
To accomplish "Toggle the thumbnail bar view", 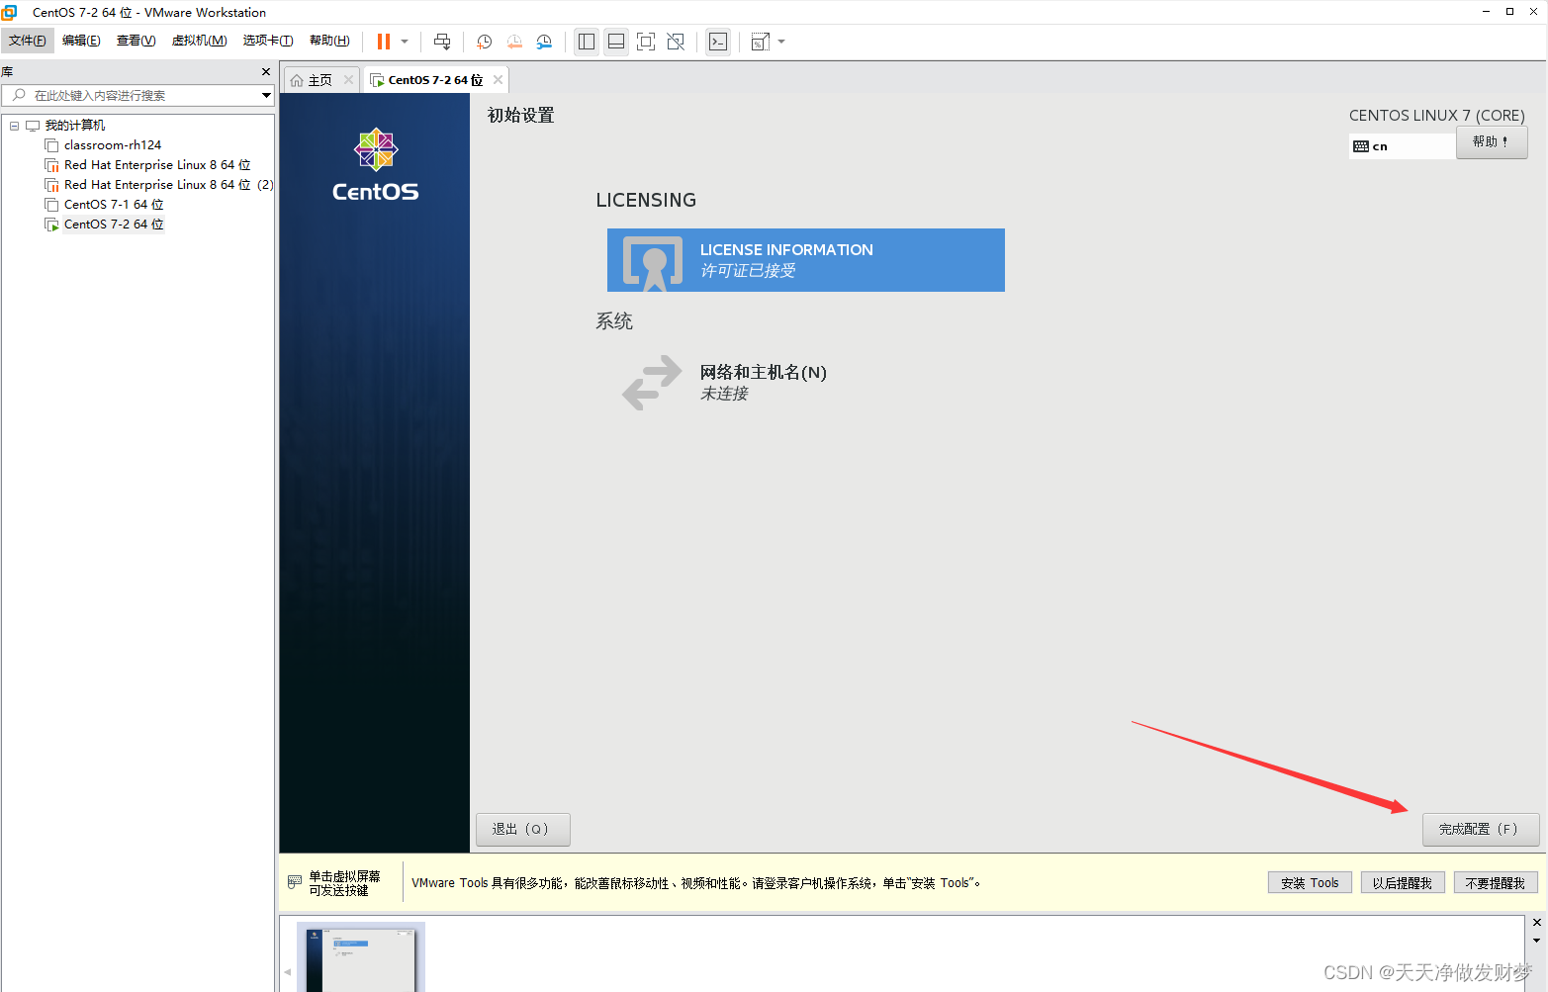I will [x=616, y=42].
